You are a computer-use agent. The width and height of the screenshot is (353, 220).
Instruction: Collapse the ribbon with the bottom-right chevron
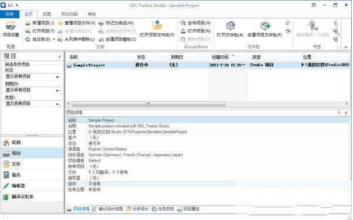point(346,47)
